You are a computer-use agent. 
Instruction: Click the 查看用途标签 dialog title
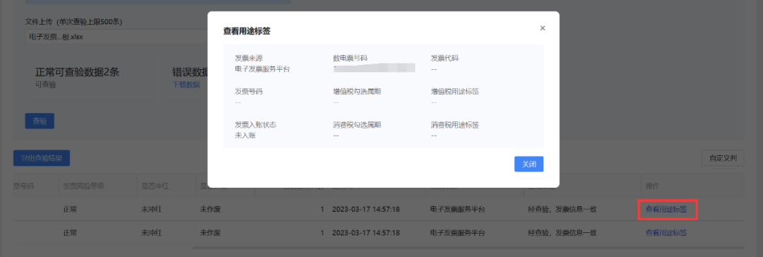coord(247,31)
